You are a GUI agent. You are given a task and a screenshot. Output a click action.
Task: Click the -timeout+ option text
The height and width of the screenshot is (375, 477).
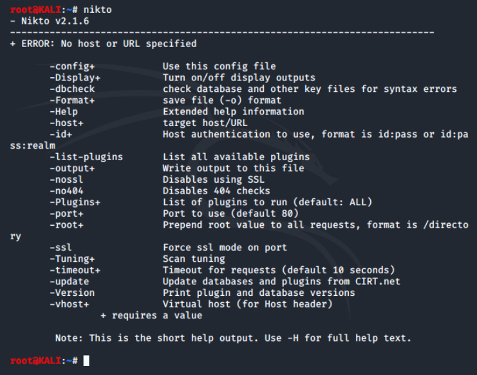click(x=75, y=270)
